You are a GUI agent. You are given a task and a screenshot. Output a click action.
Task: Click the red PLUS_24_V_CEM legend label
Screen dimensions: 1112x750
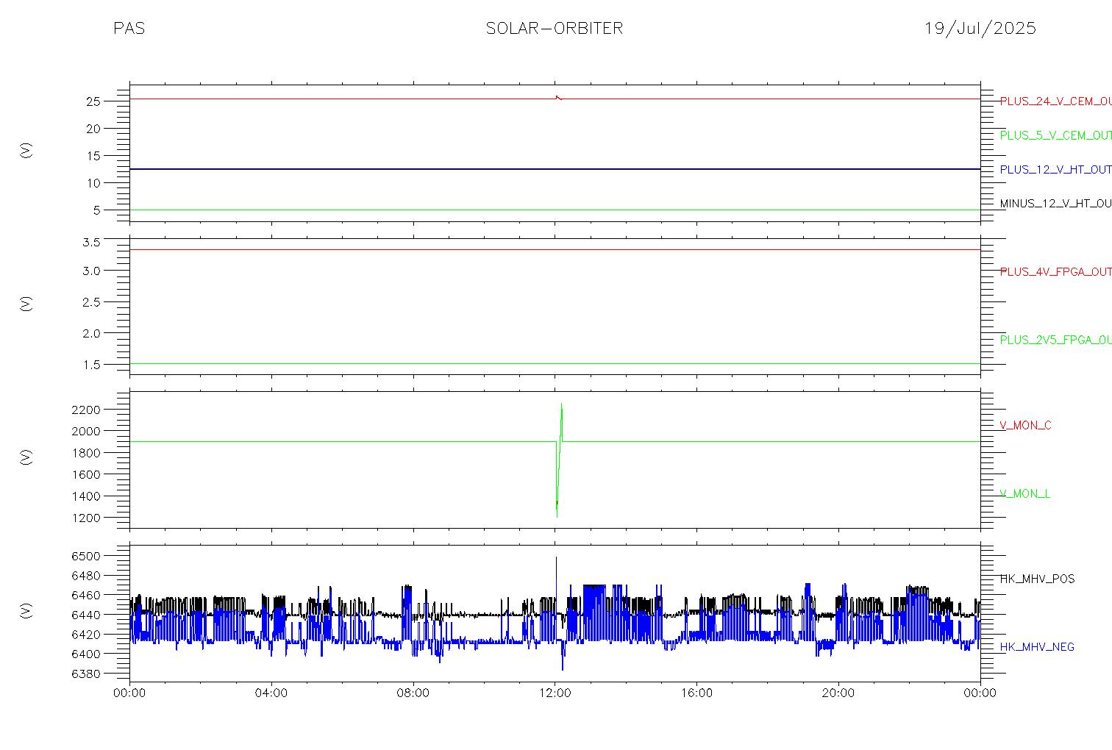tap(1055, 101)
